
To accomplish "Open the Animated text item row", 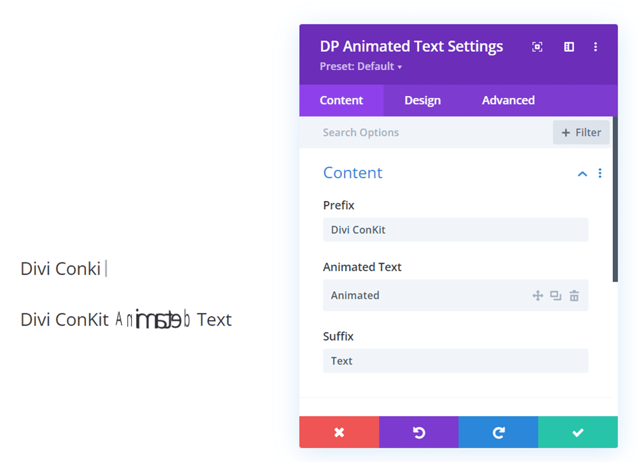I will [455, 295].
